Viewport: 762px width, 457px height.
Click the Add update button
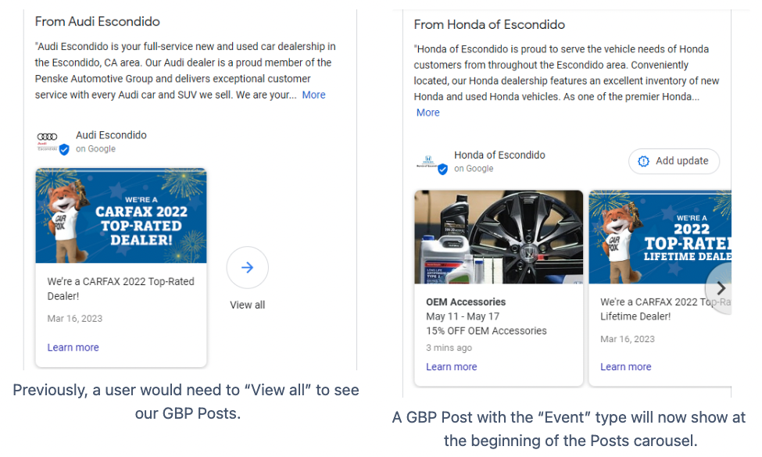pyautogui.click(x=674, y=161)
